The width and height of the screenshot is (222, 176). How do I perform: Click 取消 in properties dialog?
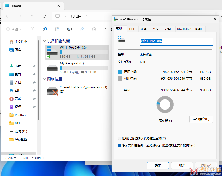[x=182, y=165]
